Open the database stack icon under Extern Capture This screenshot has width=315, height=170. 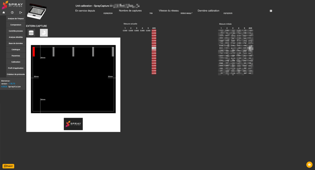(x=31, y=33)
